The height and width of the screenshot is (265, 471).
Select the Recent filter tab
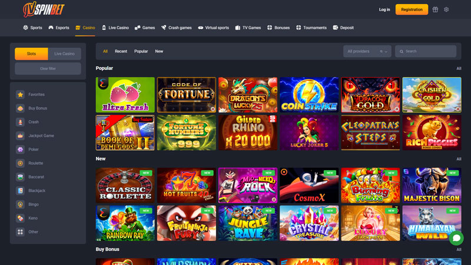(121, 51)
